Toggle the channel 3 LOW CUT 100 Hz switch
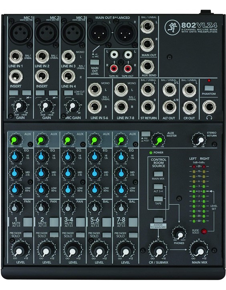This screenshot has width=226, height=290. (x=69, y=93)
